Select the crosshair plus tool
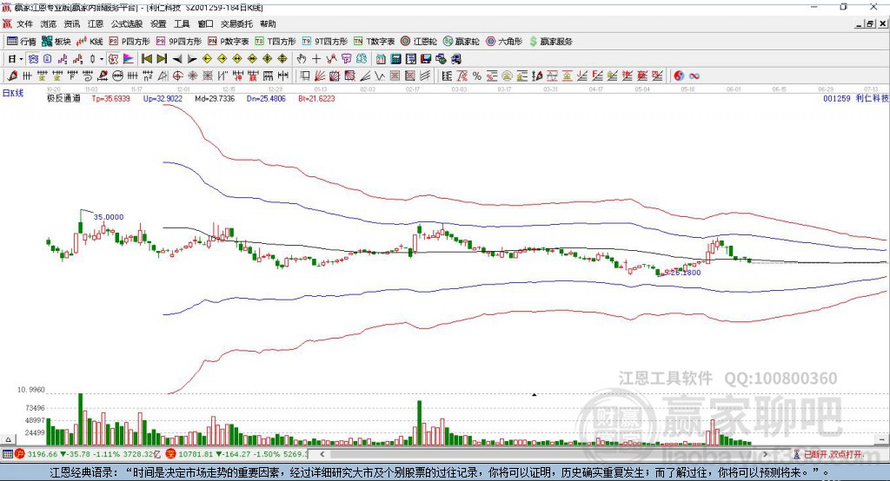The height and width of the screenshot is (481, 890). (316, 59)
